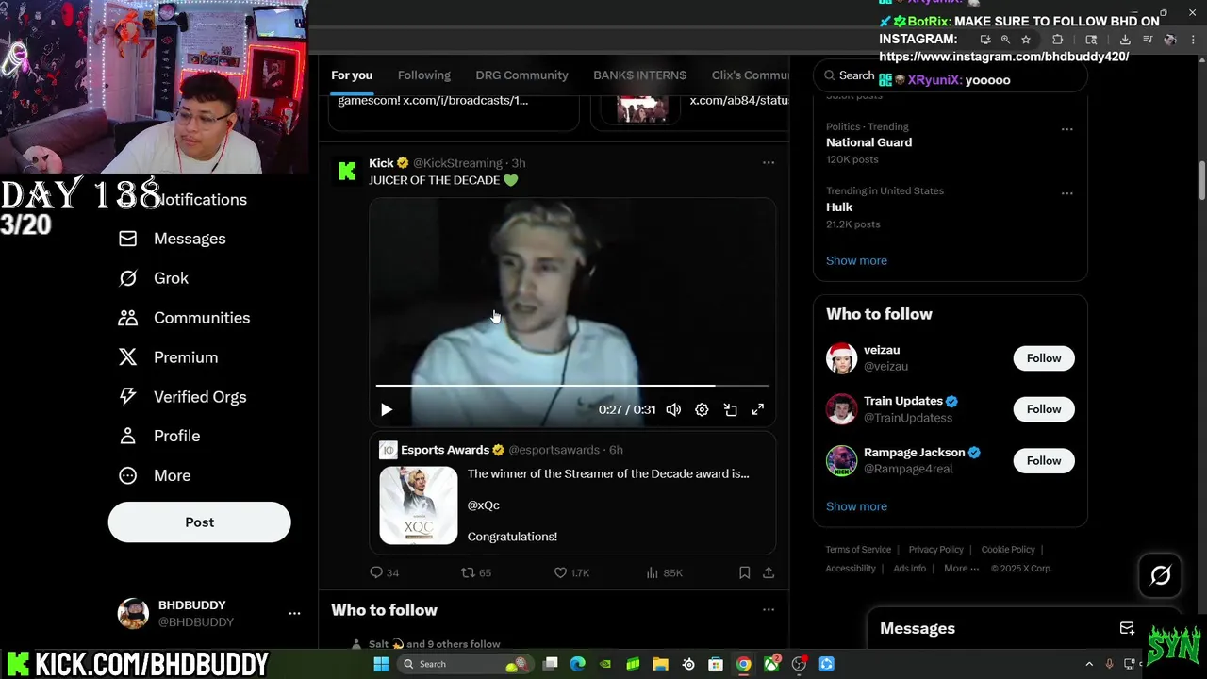Switch to the Following tab

(x=423, y=75)
